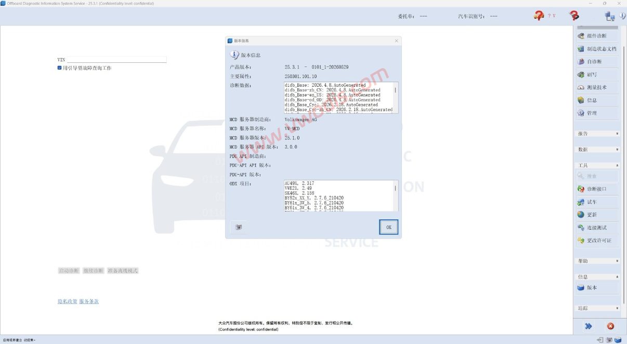Viewport: 627px width, 344px height.
Task: Select the BY82x_XX_Y ODX entry
Action: 314,198
